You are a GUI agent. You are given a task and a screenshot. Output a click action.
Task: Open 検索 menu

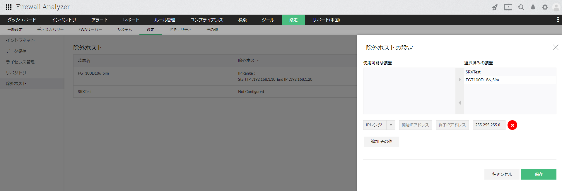click(242, 20)
